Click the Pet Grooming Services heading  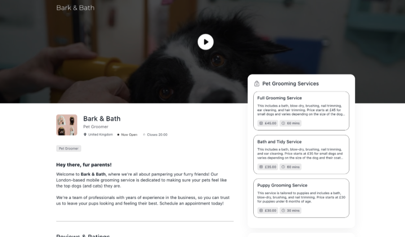[291, 83]
